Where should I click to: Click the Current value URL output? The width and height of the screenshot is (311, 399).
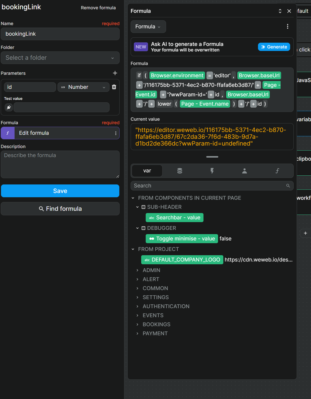tap(212, 137)
